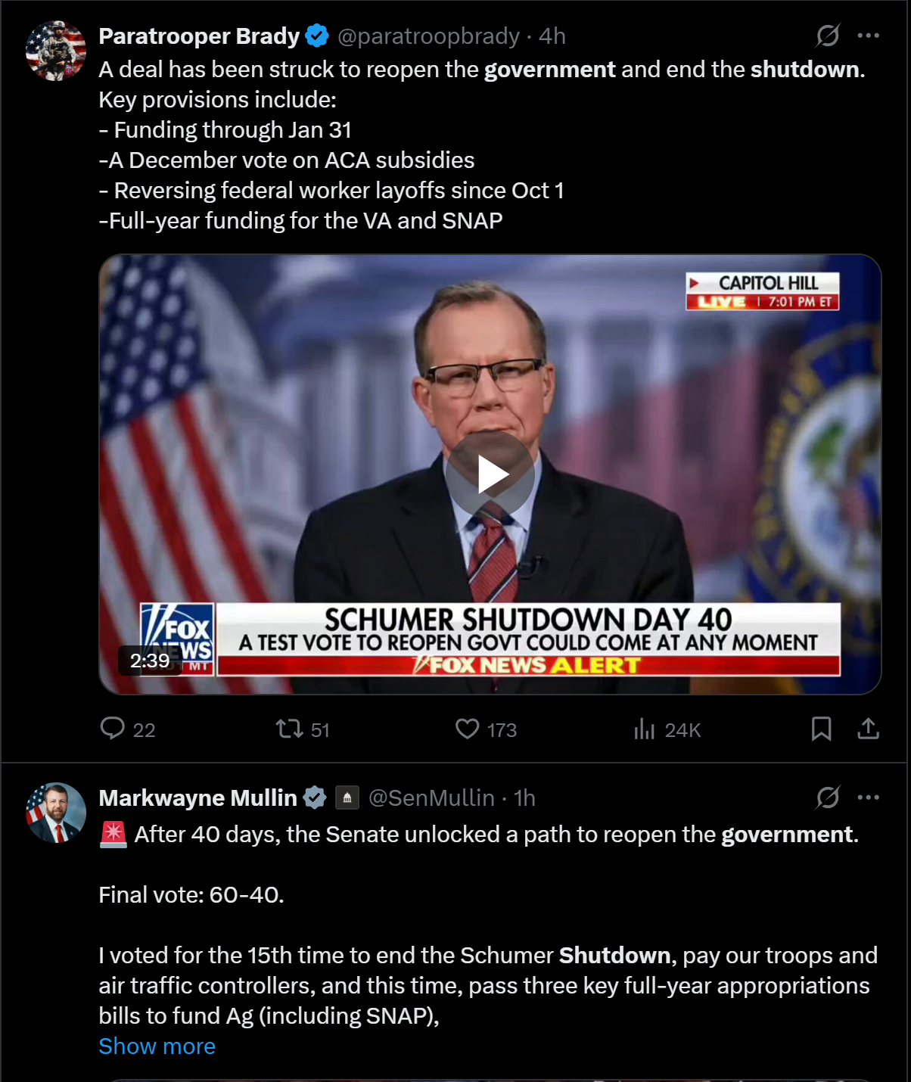Open more options menu on Mullin's post

pyautogui.click(x=868, y=798)
